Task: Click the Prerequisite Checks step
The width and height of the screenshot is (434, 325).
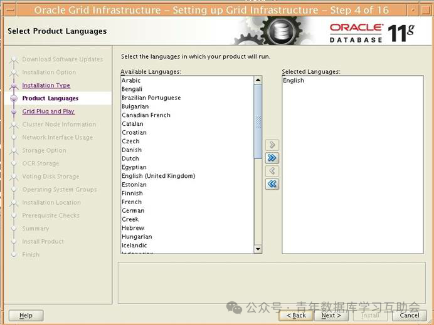Action: (51, 215)
